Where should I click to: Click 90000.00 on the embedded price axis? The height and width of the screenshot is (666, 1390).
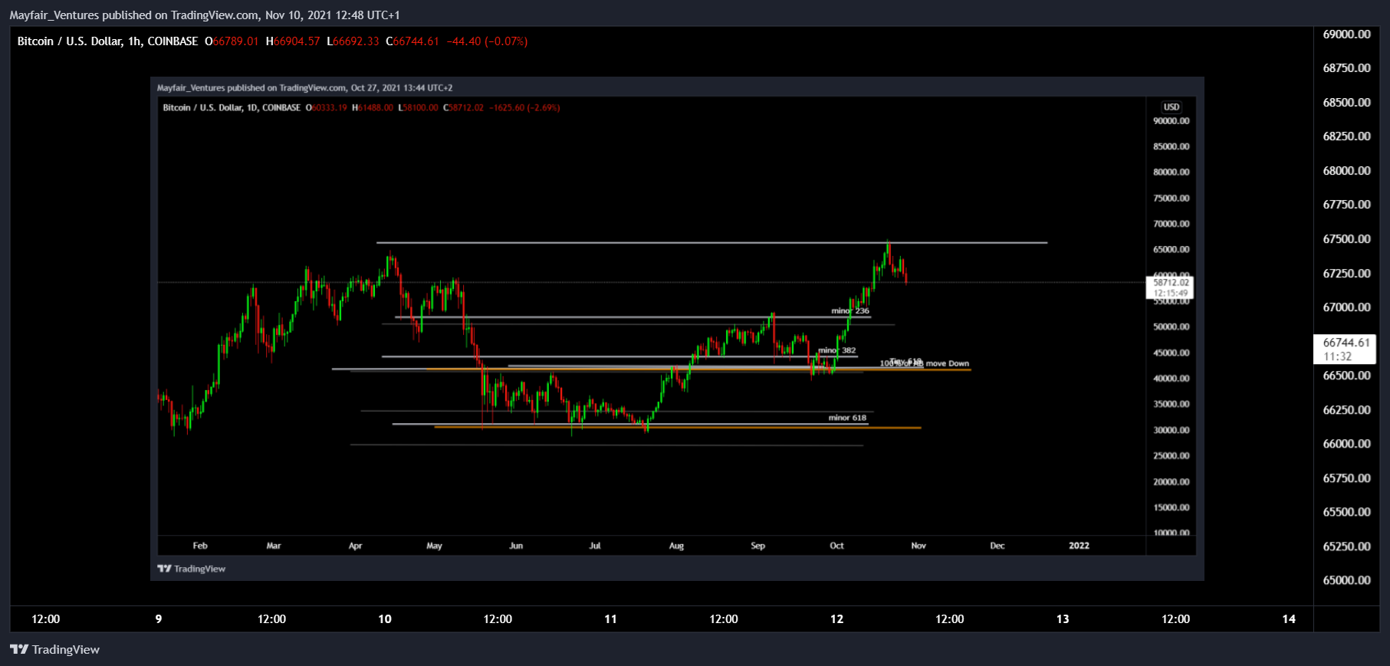coord(1171,121)
